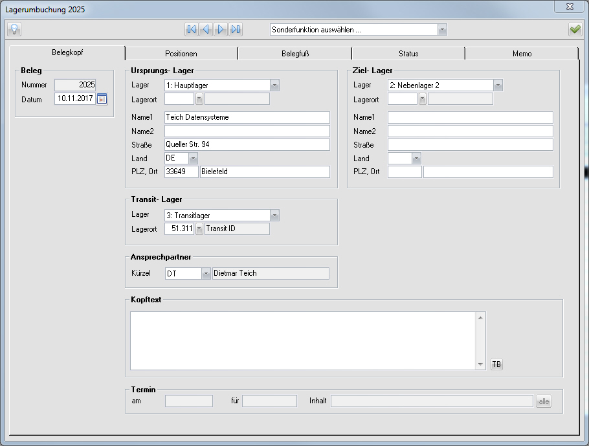Expand the Ziel-Lager Lagerort dropdown
The width and height of the screenshot is (589, 446).
click(422, 99)
